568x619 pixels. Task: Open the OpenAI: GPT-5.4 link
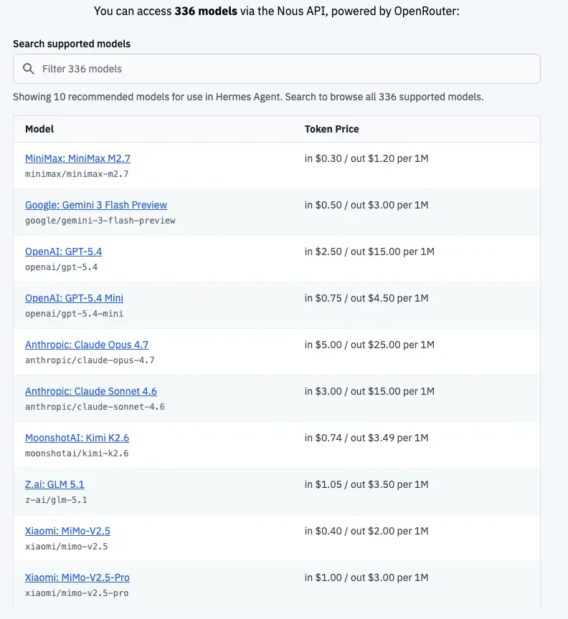[x=63, y=251]
